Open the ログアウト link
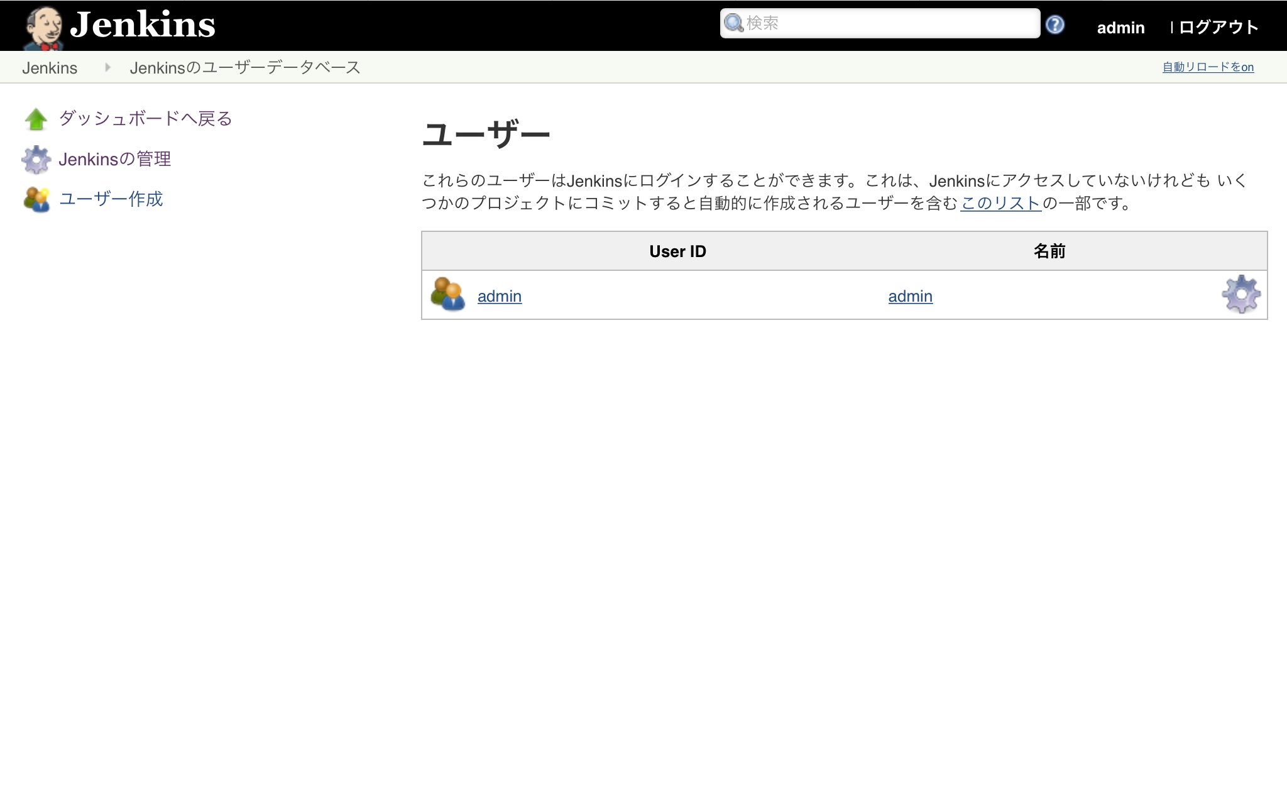This screenshot has width=1287, height=785. (x=1218, y=26)
